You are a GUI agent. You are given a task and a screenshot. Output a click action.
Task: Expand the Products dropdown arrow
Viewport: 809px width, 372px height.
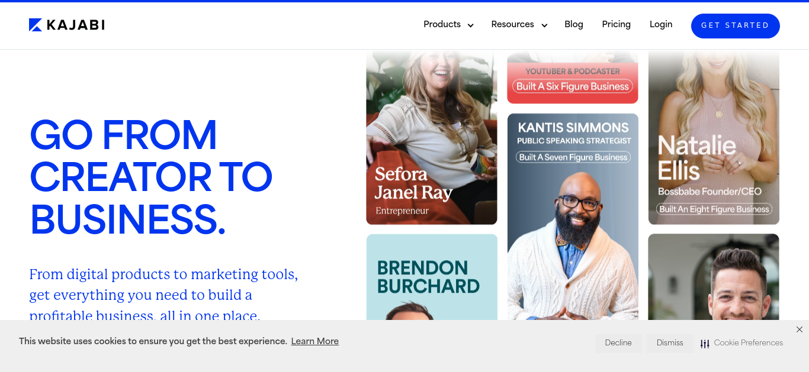(471, 25)
